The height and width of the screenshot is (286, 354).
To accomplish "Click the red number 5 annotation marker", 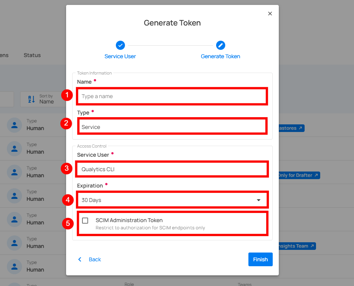I will click(68, 223).
